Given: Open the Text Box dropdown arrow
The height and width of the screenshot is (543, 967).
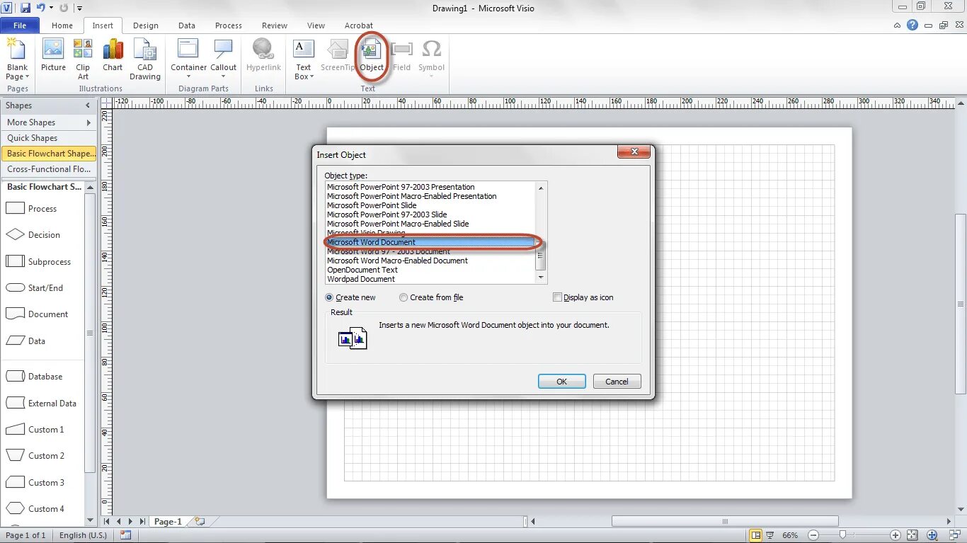Looking at the screenshot, I should (x=311, y=76).
